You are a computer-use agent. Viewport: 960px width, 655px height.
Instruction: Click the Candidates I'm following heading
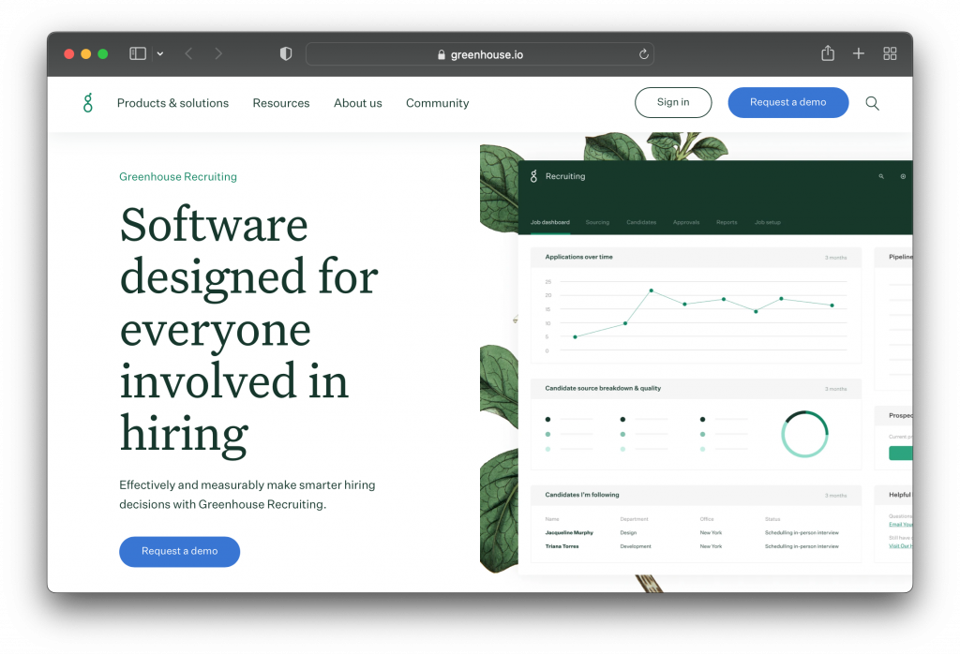click(x=581, y=495)
